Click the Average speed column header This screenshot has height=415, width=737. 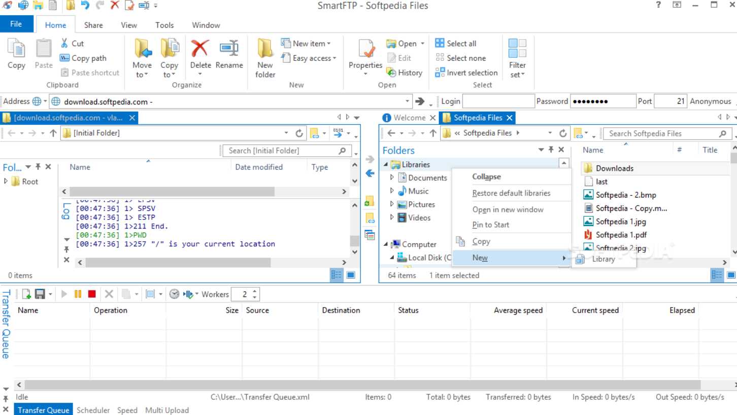(518, 310)
